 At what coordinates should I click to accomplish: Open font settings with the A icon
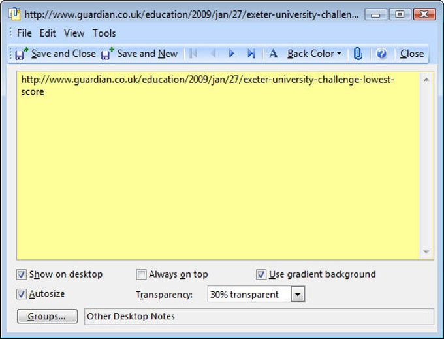coord(273,54)
